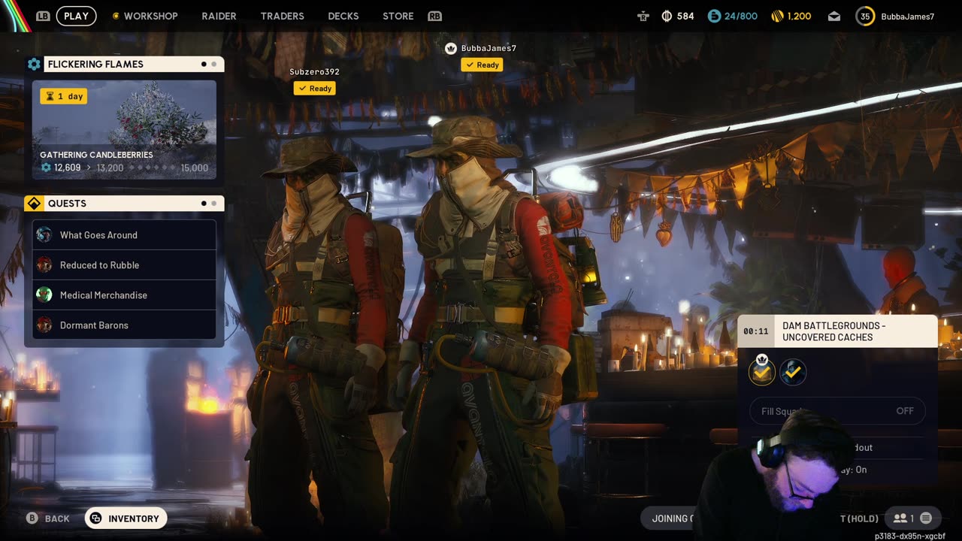Image resolution: width=962 pixels, height=541 pixels.
Task: Toggle Subzero392 Ready status
Action: click(314, 88)
